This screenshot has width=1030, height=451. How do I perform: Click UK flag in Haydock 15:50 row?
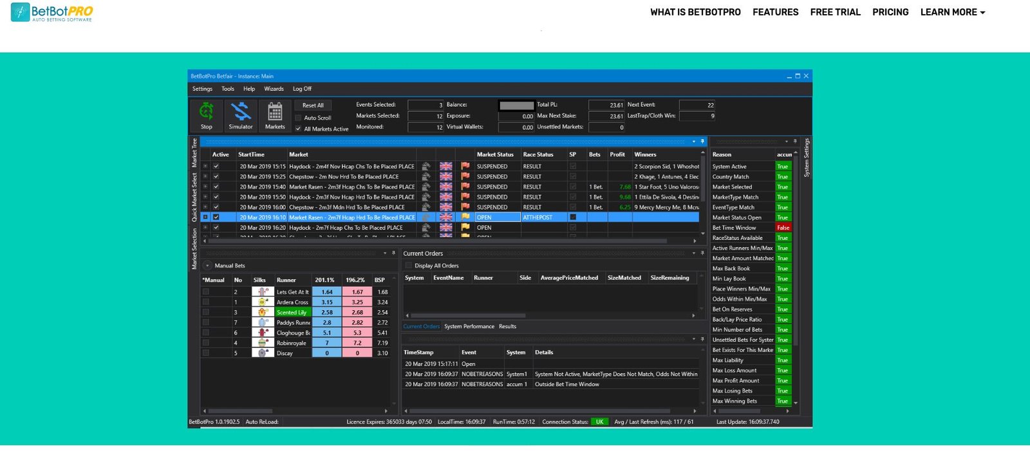pyautogui.click(x=445, y=197)
